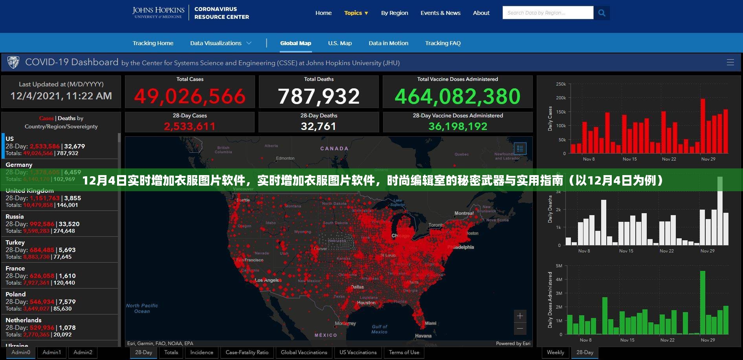Screen dimensions: 743x360
Task: Open Terms of Use tab
Action: (404, 353)
